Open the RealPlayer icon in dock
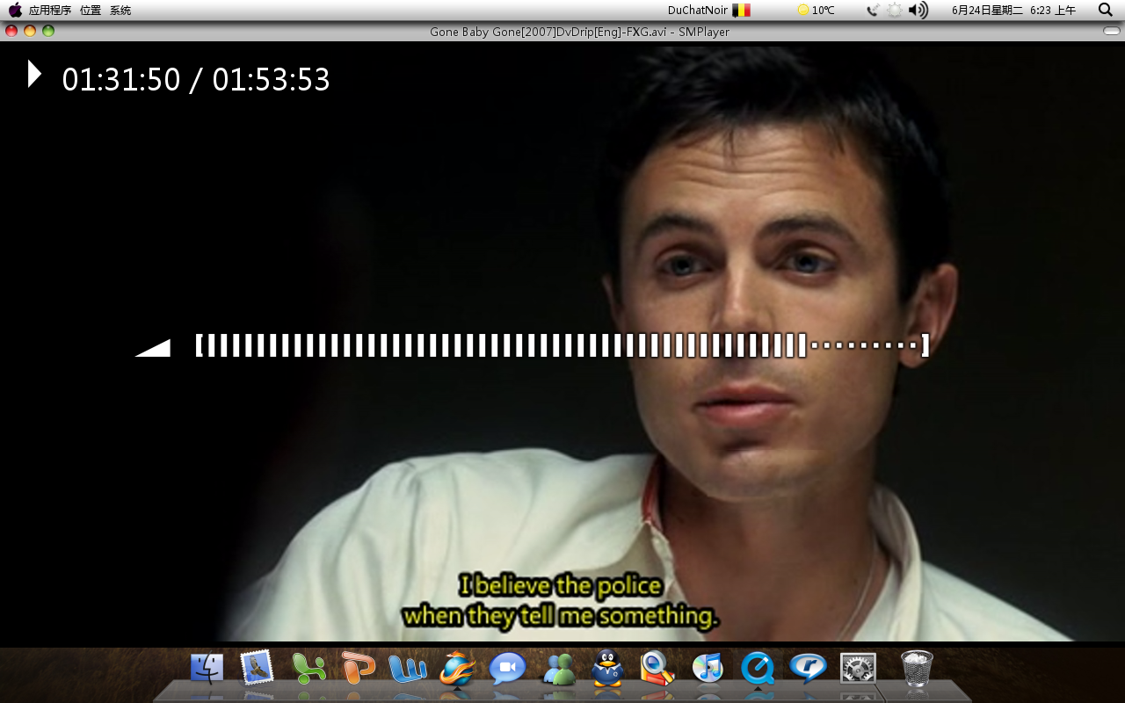The height and width of the screenshot is (703, 1125). click(x=807, y=668)
